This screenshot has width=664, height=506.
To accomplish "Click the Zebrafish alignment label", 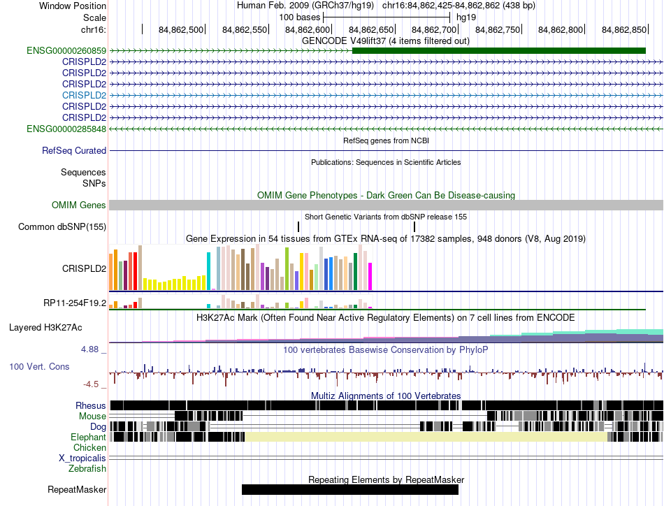I will [87, 469].
